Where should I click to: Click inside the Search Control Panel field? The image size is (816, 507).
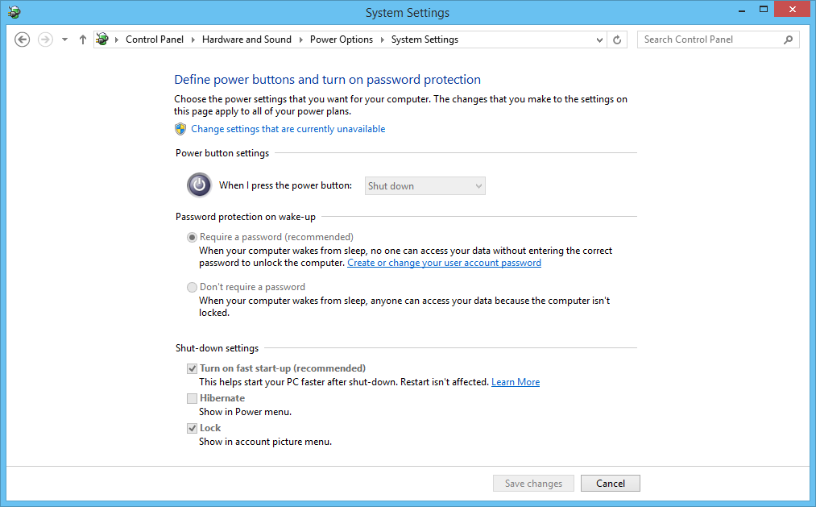tap(709, 39)
